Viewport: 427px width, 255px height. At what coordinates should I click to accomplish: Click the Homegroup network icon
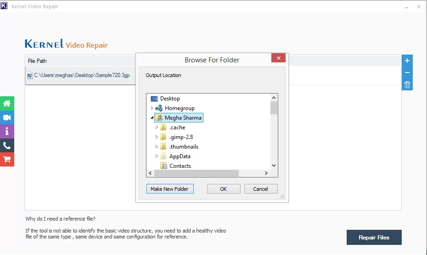pyautogui.click(x=159, y=108)
